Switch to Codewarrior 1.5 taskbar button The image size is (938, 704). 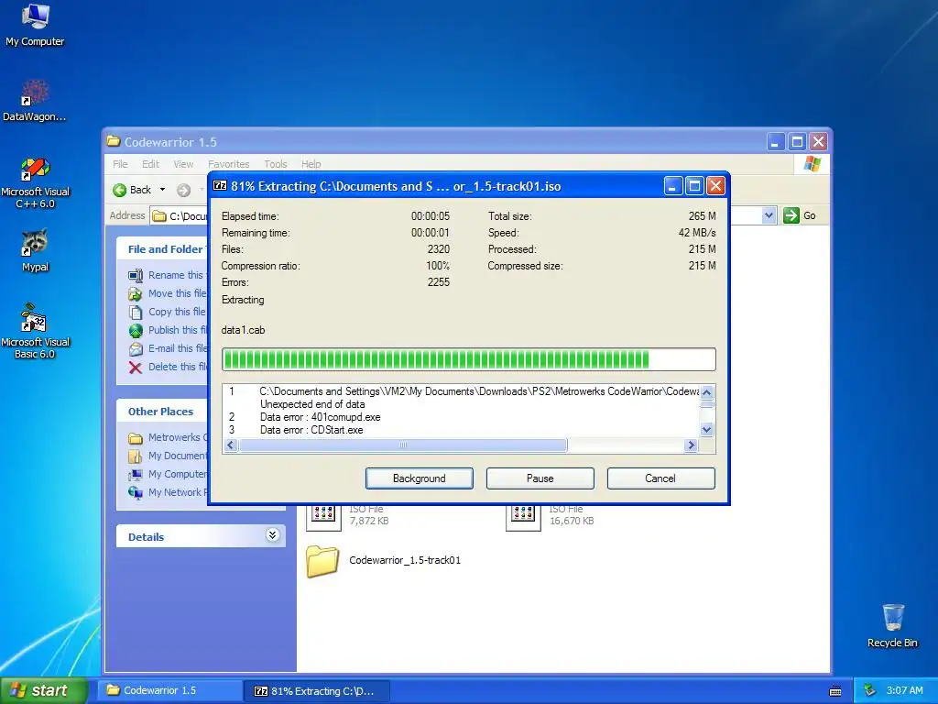[170, 691]
